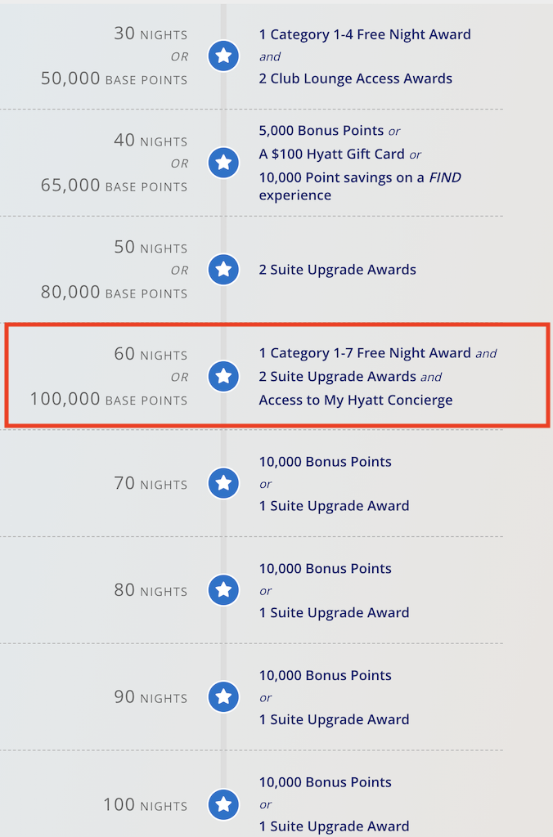This screenshot has width=553, height=837.
Task: Click the star icon beside 40 Nights
Action: coord(223,163)
